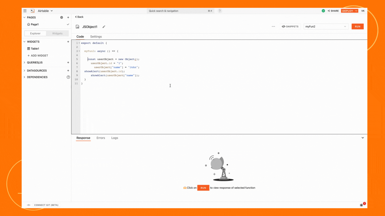Open the three-dot more options menu
The height and width of the screenshot is (216, 385).
tap(273, 27)
